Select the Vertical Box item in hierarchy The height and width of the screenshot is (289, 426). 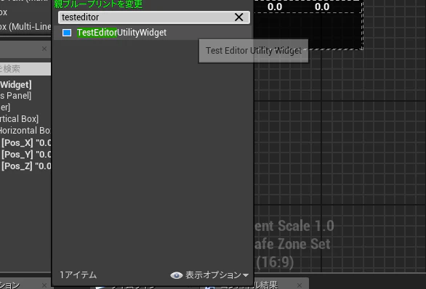[x=20, y=119]
